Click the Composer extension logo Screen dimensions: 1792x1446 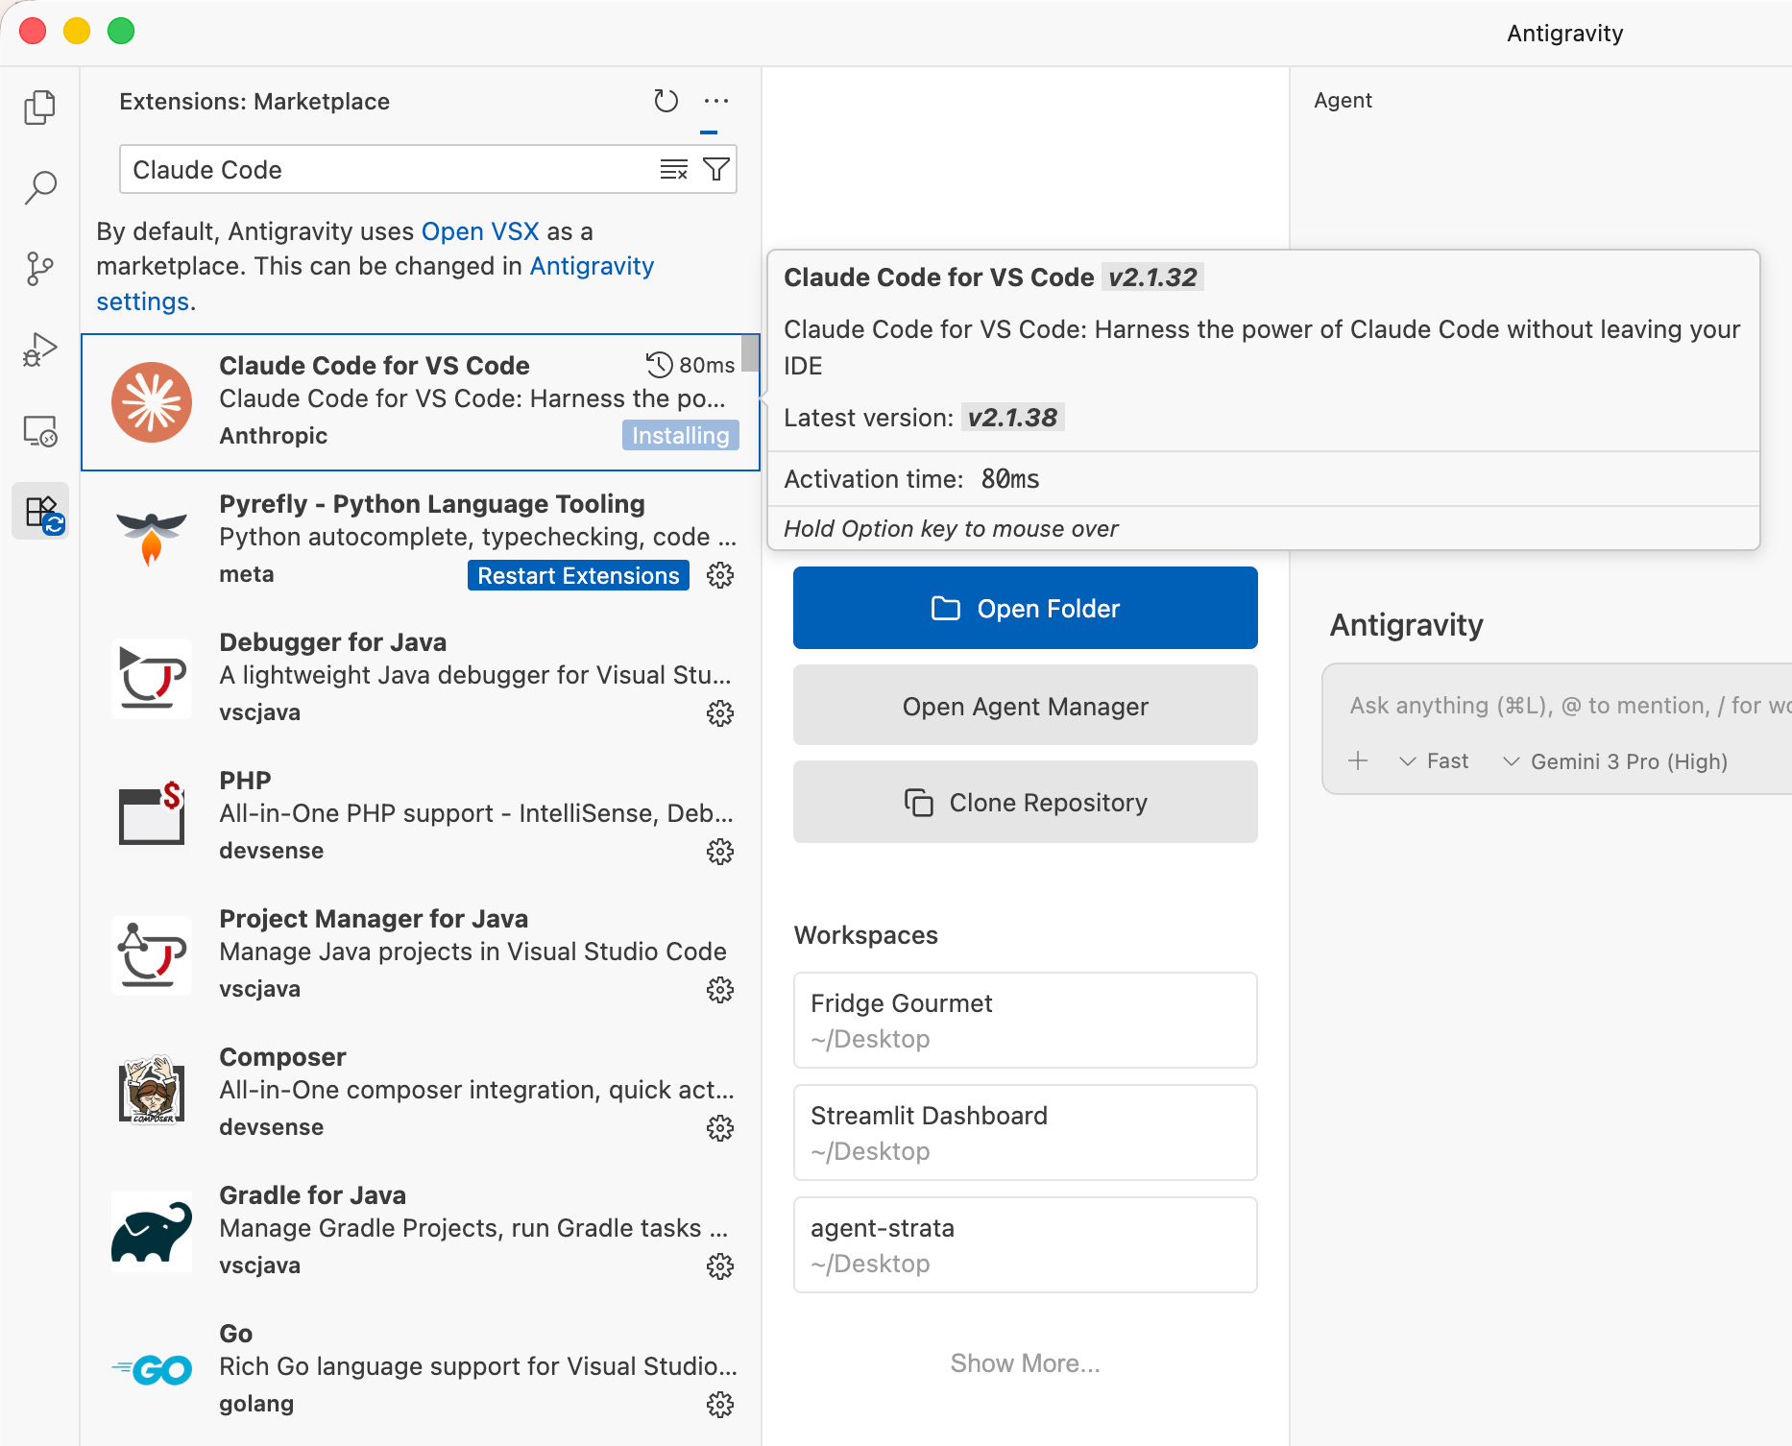[152, 1091]
